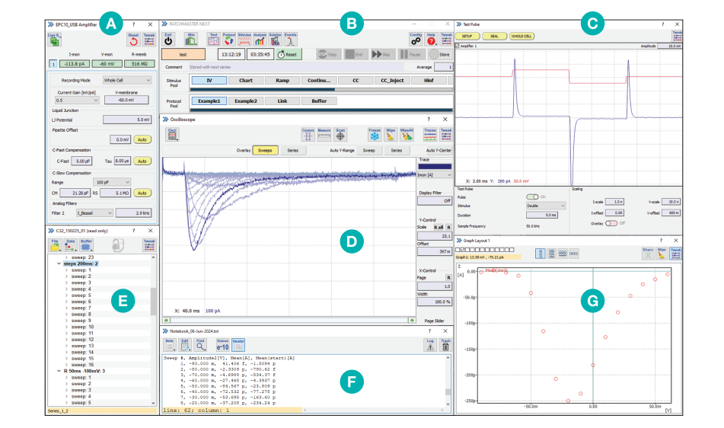Open the Stimulus editor icon
Viewport: 724px width, 428px height.
244,40
